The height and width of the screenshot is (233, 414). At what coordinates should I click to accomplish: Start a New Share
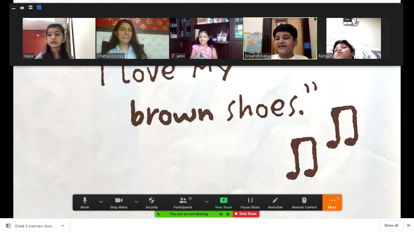tap(224, 203)
